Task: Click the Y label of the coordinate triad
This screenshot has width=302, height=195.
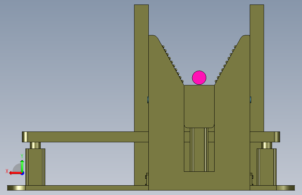Action: (x=22, y=156)
